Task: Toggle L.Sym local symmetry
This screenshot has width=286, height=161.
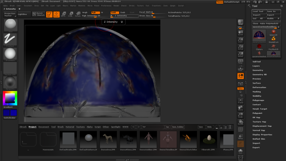Action: tap(240, 83)
